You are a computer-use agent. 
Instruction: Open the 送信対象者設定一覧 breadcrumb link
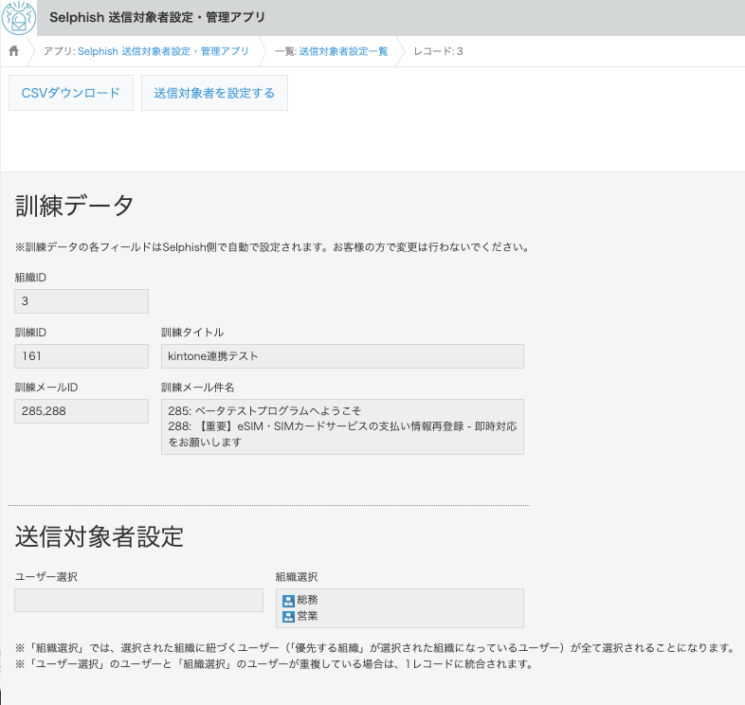click(x=343, y=51)
